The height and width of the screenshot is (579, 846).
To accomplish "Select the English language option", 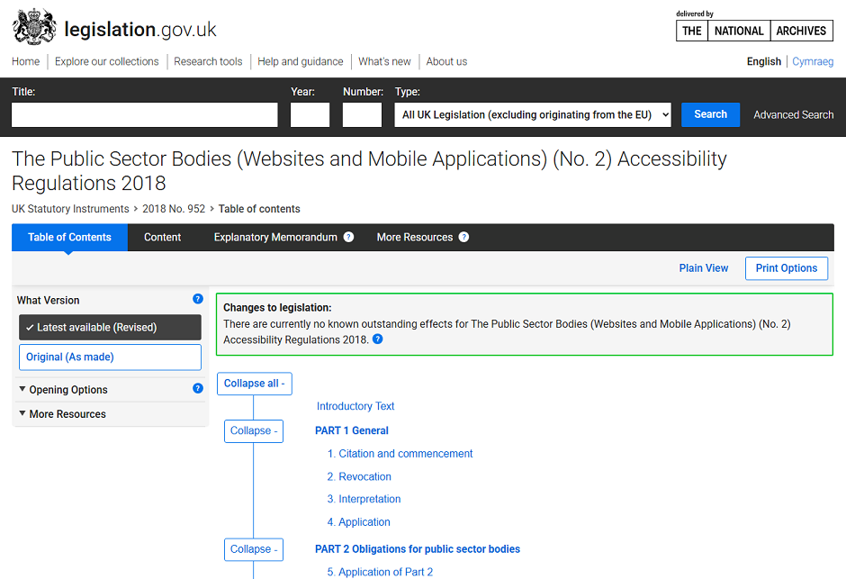I will pyautogui.click(x=763, y=61).
